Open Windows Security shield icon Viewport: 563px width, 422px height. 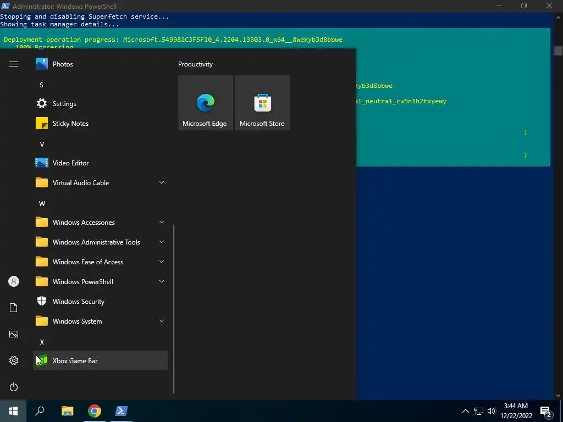point(42,302)
